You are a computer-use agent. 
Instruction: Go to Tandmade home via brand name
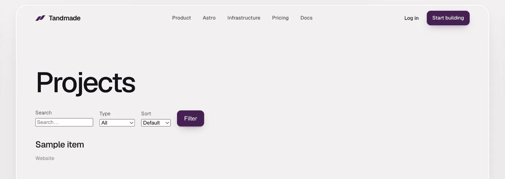(x=64, y=18)
